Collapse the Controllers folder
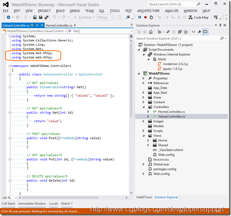Viewport: 231px width, 216px height. click(143, 107)
